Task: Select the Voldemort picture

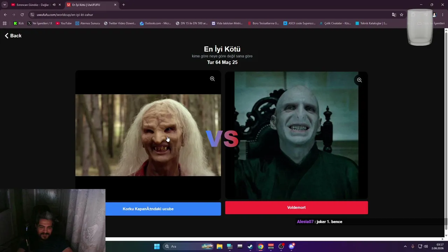Action: (x=296, y=135)
